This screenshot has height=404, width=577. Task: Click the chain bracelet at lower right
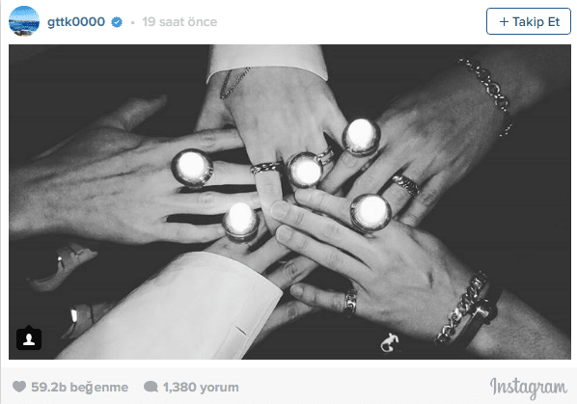462,309
